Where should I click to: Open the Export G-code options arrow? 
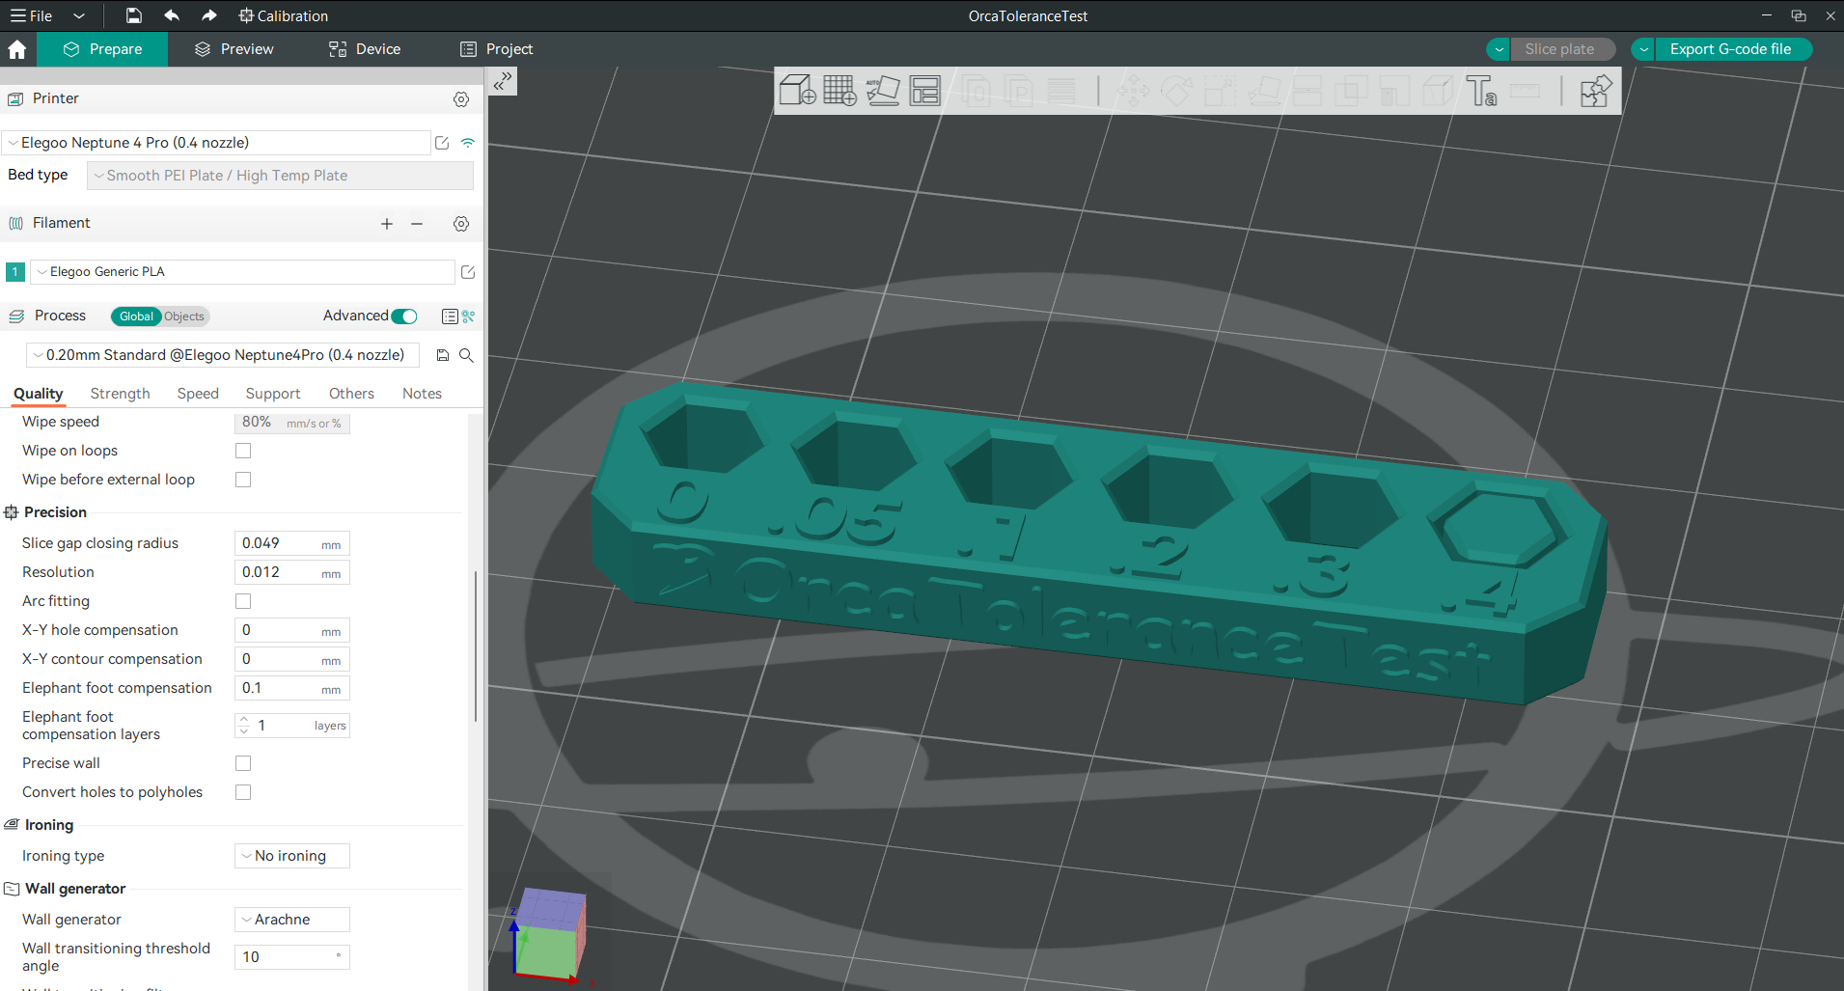(x=1643, y=49)
